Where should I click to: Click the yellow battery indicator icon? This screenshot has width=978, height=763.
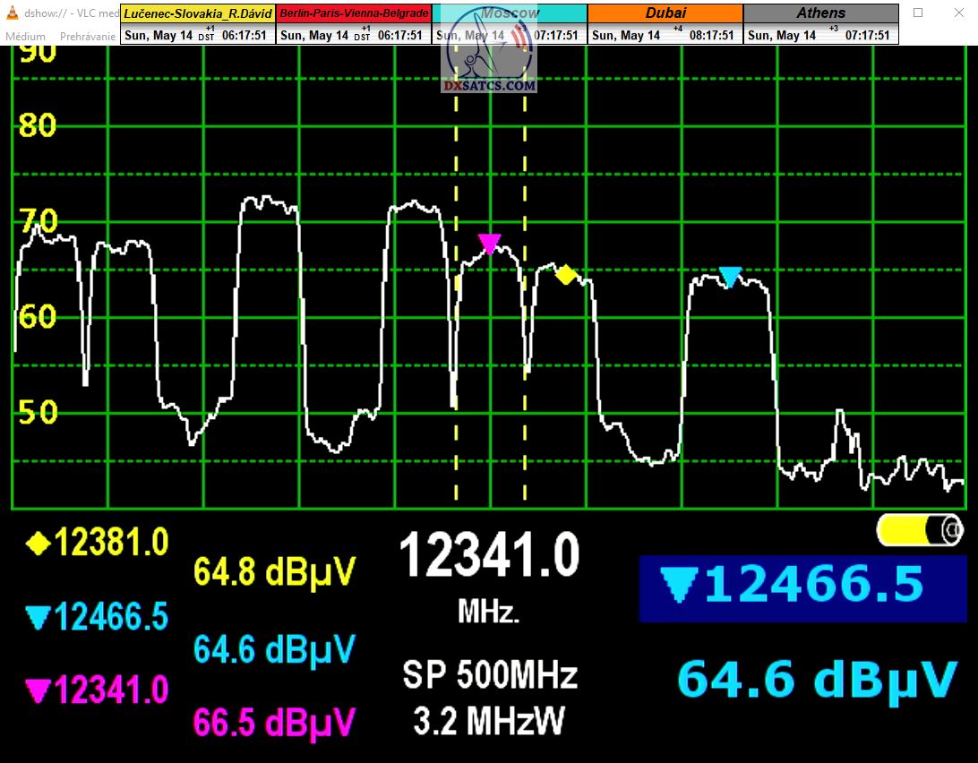tap(920, 530)
